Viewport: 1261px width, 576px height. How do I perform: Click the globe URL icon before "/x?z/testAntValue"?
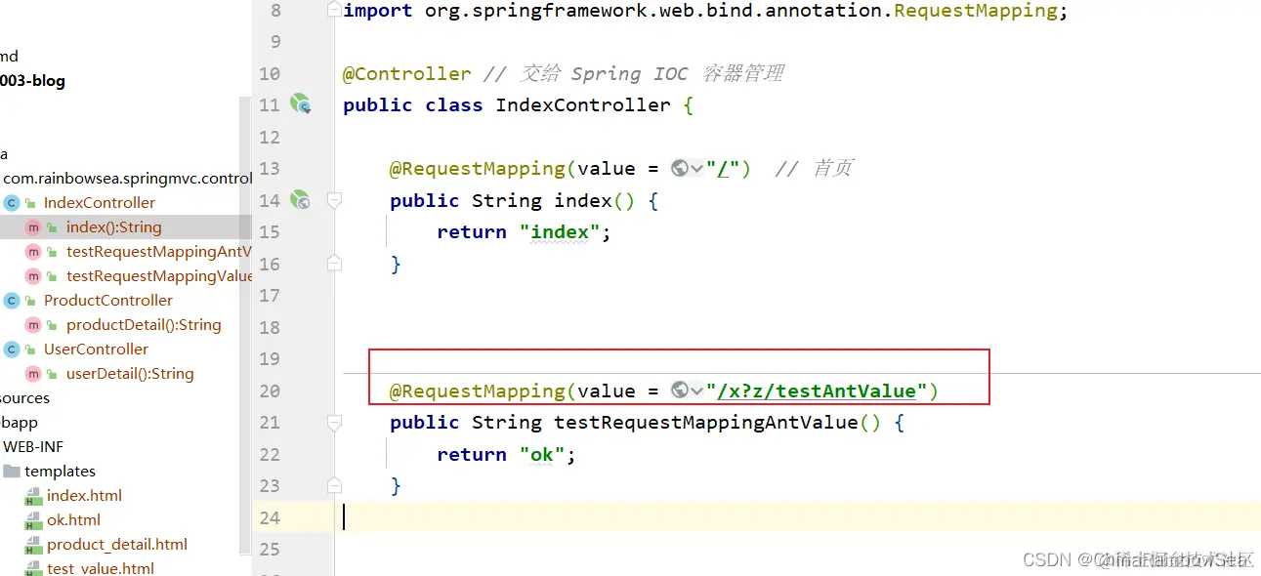[680, 391]
